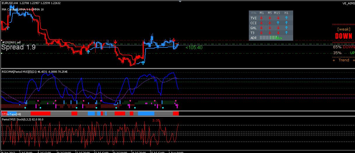Viewport: 355px width, 153px height.
Task: Select the ADR progress bar at 51%
Action: [x=271, y=38]
